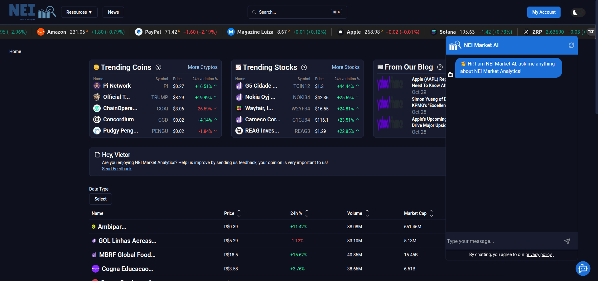Click the send message paper plane icon
This screenshot has width=598, height=281.
pos(567,241)
